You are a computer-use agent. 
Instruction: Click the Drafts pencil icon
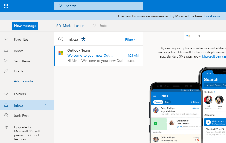pos(6,71)
